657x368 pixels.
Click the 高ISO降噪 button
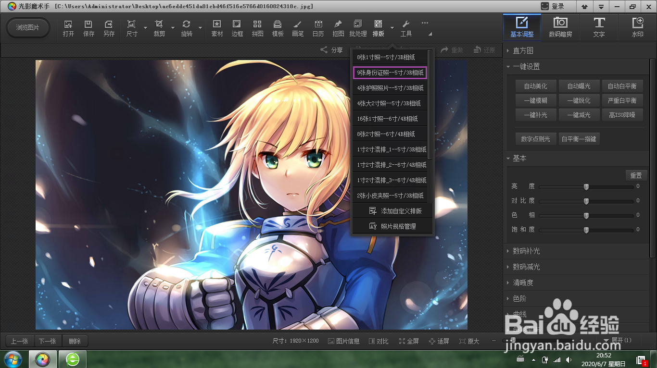622,115
